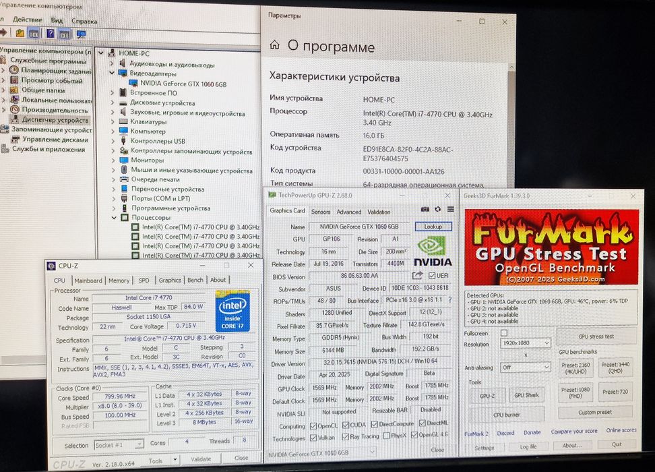Collapse the Видеоадаптеры node

pyautogui.click(x=112, y=73)
